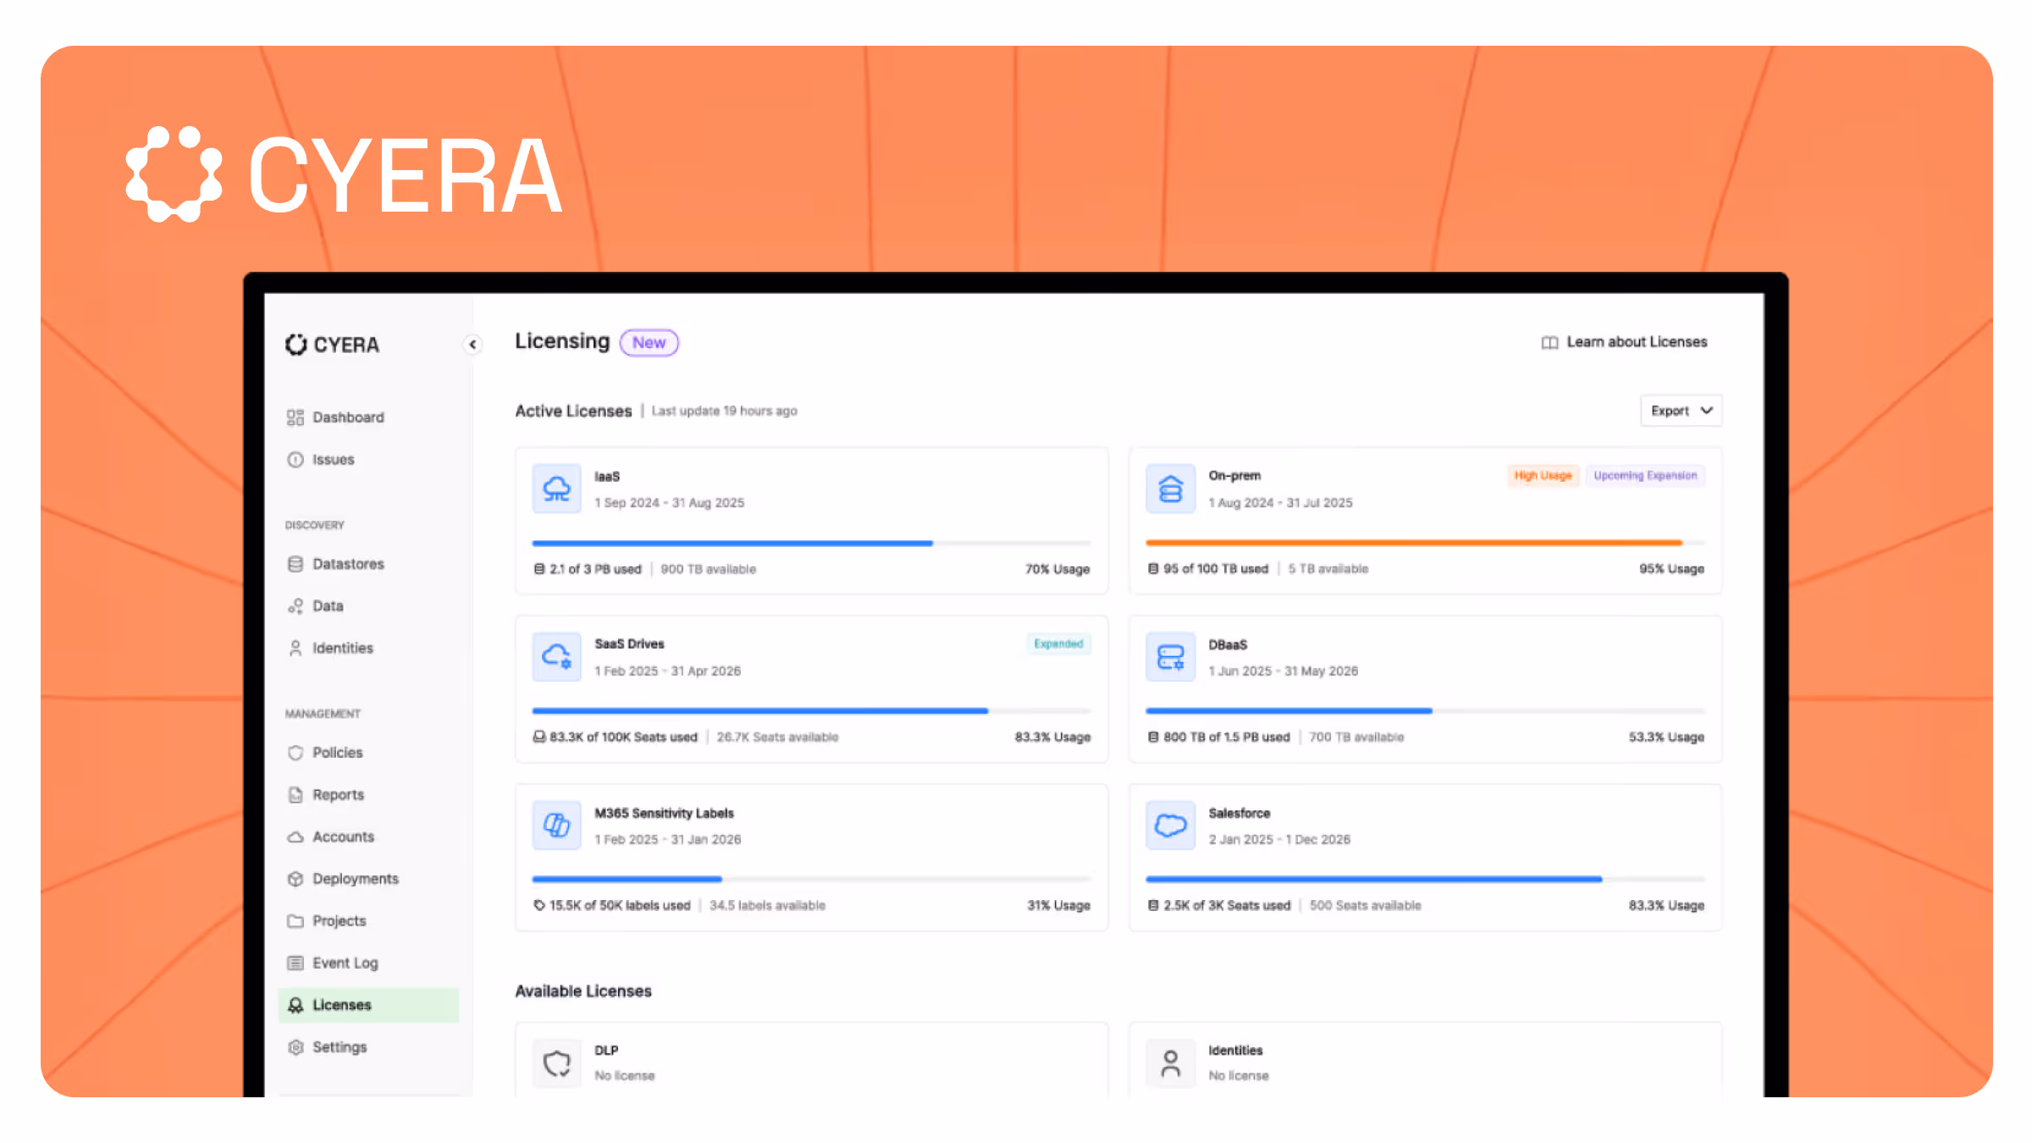Screen dimensions: 2032x1143
Task: Click the DBaaS database icon
Action: click(x=1170, y=657)
